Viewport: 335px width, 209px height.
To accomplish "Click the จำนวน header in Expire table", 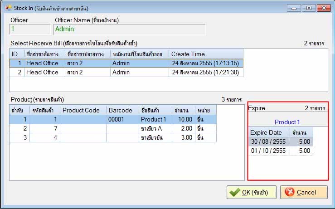I will 301,132.
